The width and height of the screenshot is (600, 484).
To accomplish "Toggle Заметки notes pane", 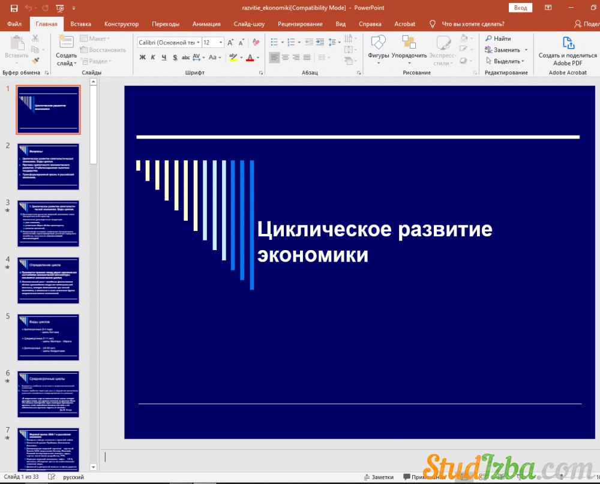I will click(x=379, y=477).
